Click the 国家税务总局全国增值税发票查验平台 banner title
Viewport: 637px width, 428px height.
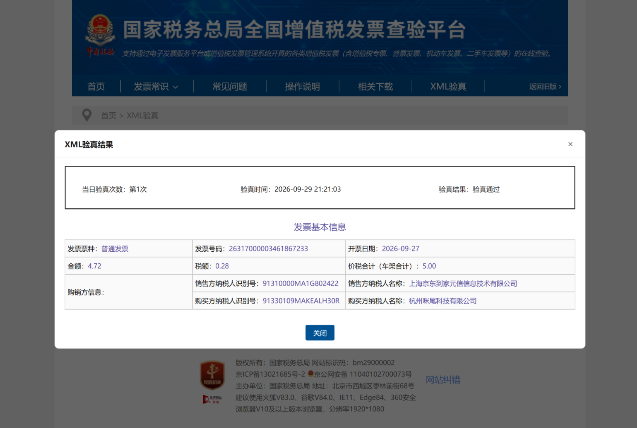pyautogui.click(x=294, y=29)
